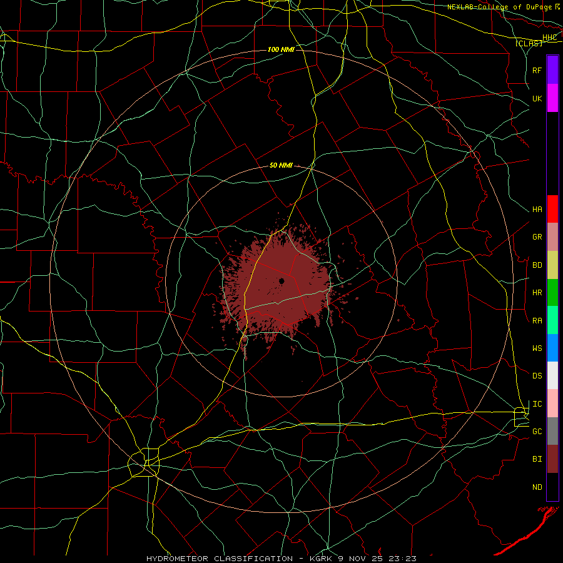This screenshot has height=563, width=563.
Task: Click the HA legend label
Action: click(x=537, y=210)
